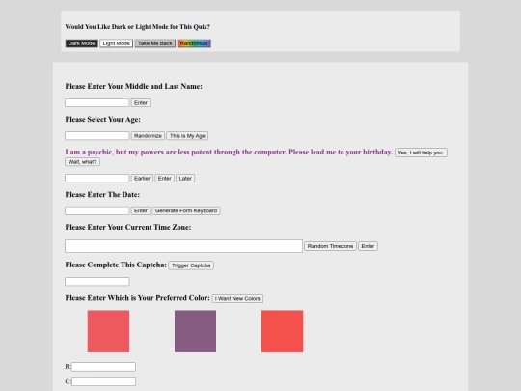Click Later for the birthday guess
Viewport: 521px width, 391px height.
coord(185,179)
